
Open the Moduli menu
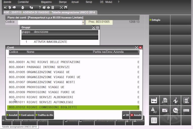click(109, 2)
